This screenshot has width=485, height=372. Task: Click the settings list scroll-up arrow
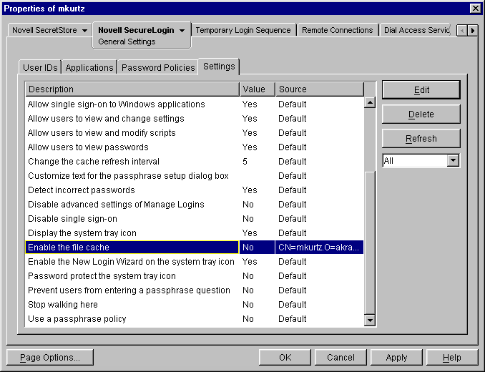(x=370, y=102)
